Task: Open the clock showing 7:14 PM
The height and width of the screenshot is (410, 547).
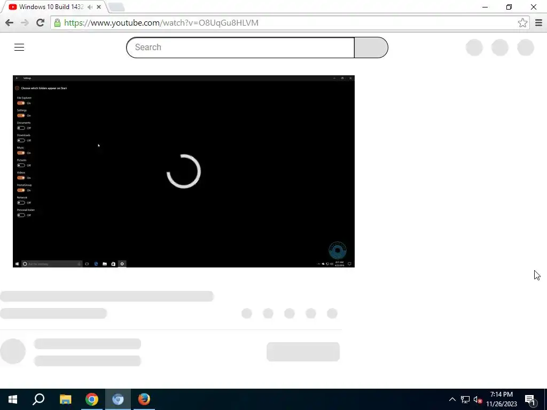Action: pos(501,399)
